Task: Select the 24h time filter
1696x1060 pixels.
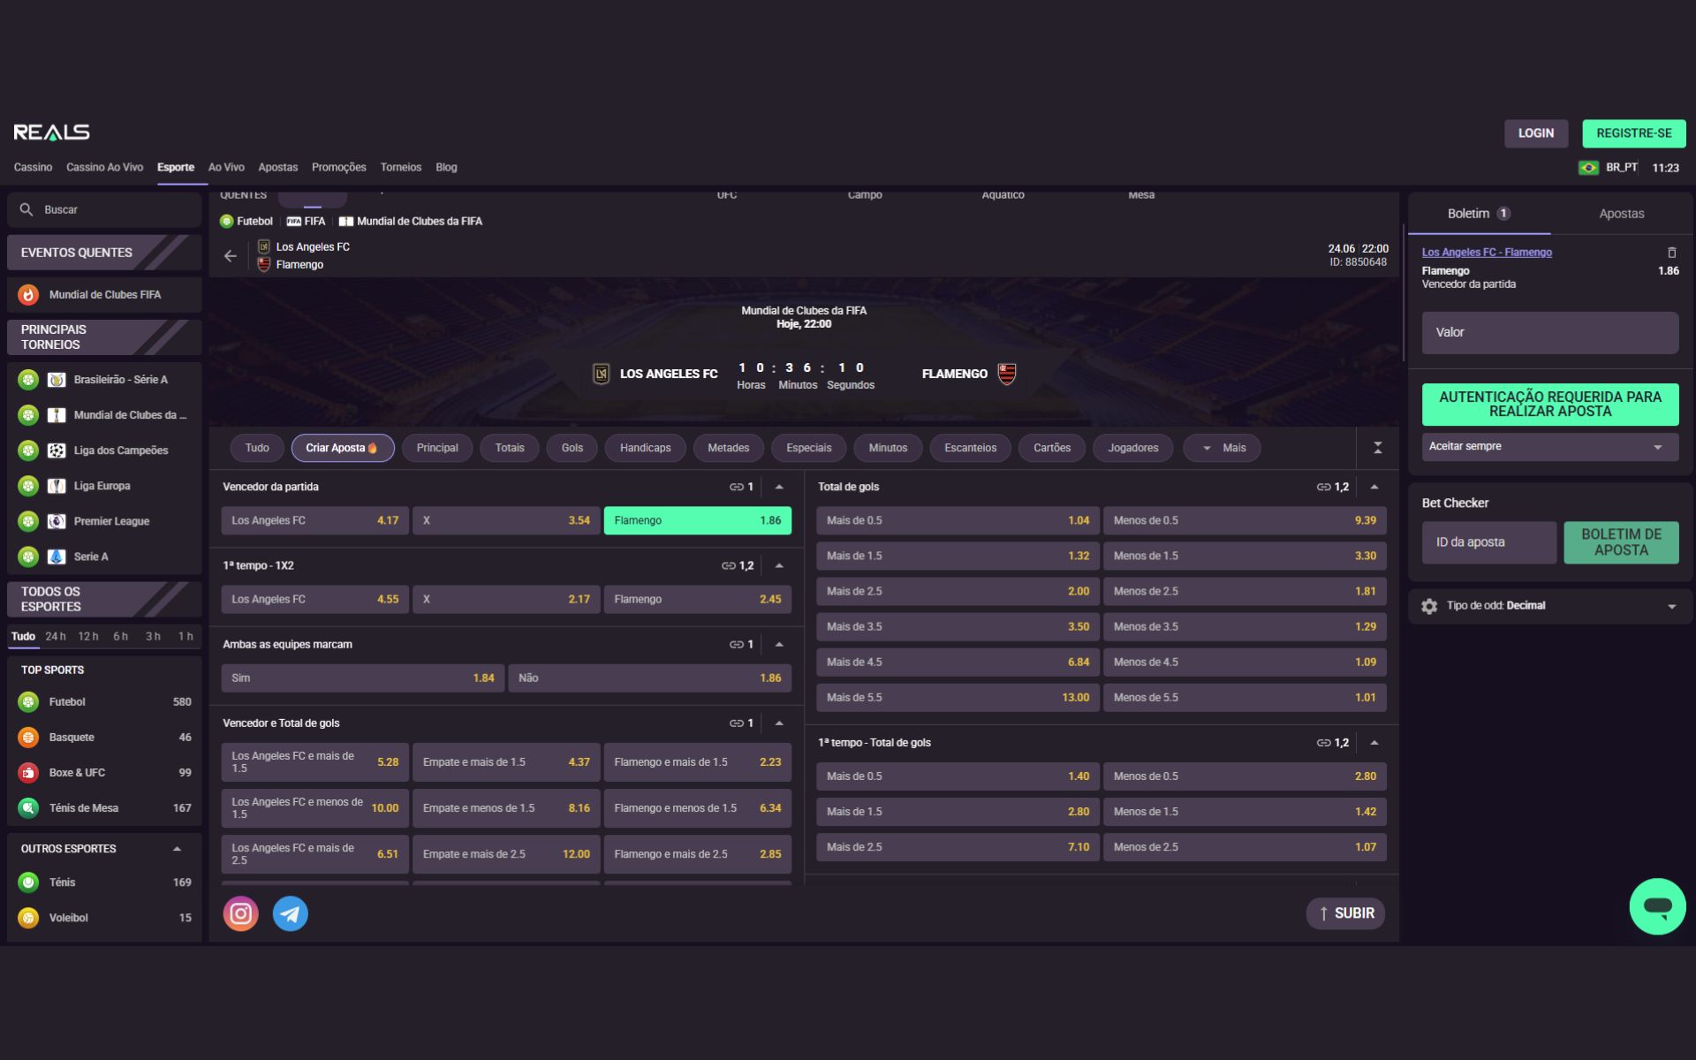Action: point(56,636)
